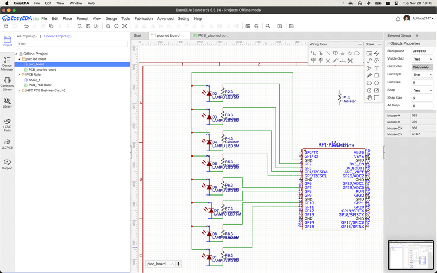Screen dimensions: 437x273
Task: Click the Zoom In toolbar icon
Action: pyautogui.click(x=108, y=26)
